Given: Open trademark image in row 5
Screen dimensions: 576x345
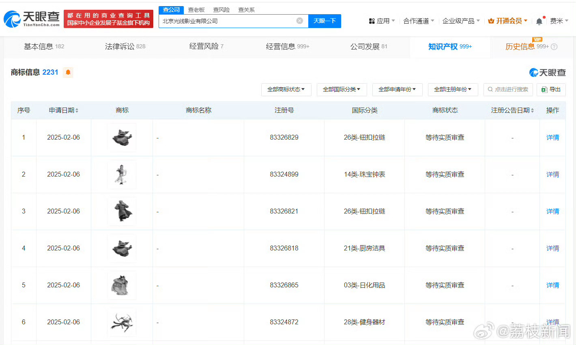Looking at the screenshot, I should click(122, 285).
